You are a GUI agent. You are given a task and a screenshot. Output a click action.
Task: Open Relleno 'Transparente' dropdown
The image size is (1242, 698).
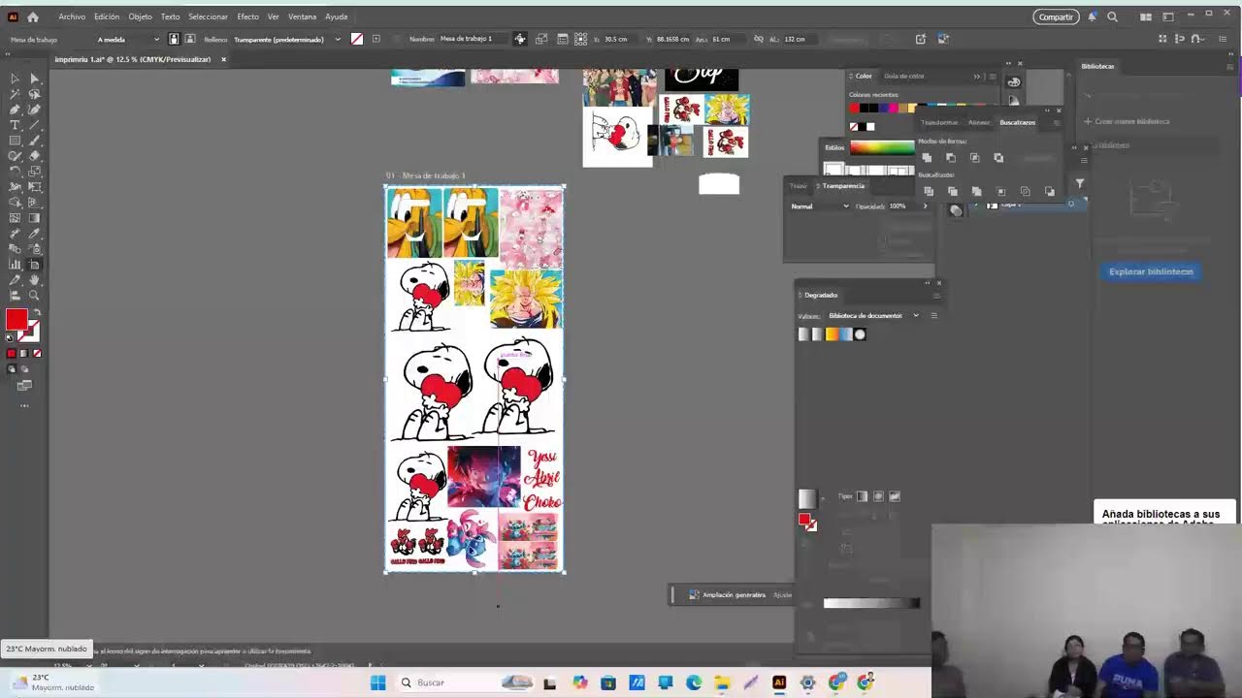click(x=287, y=39)
